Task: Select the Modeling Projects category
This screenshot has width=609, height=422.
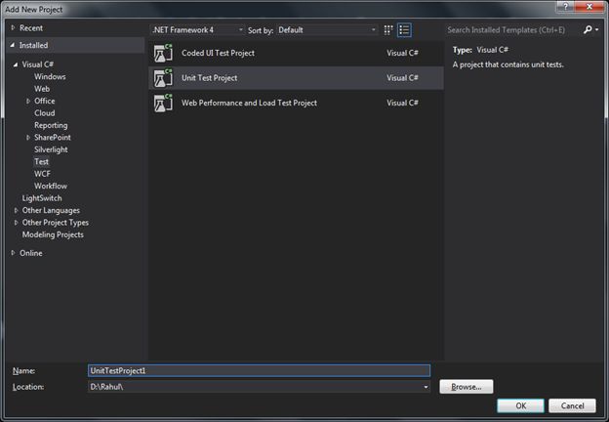Action: (x=53, y=234)
